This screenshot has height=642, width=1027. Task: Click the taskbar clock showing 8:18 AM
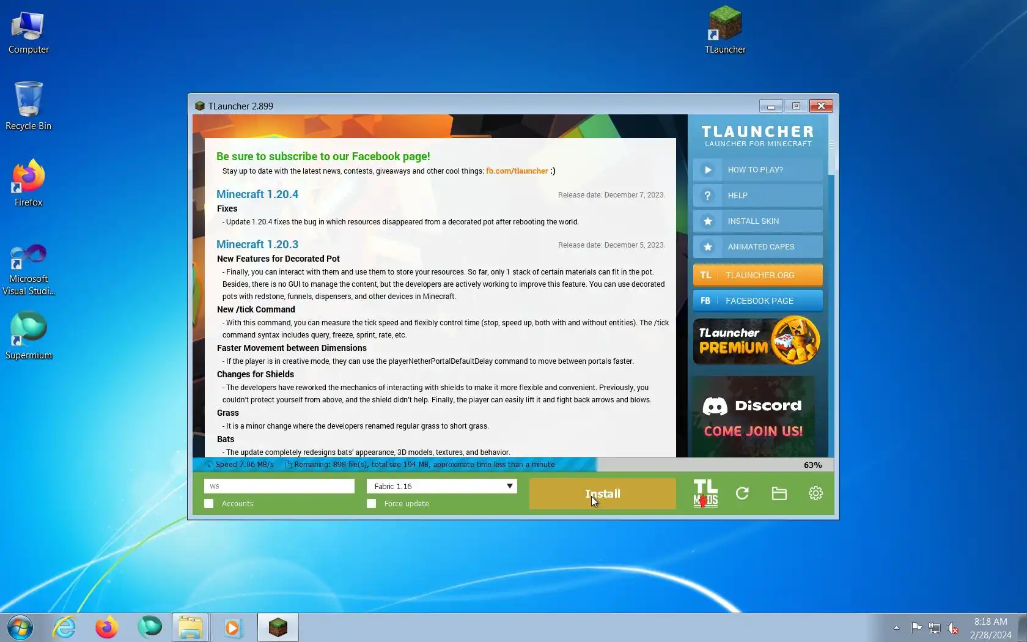(990, 628)
